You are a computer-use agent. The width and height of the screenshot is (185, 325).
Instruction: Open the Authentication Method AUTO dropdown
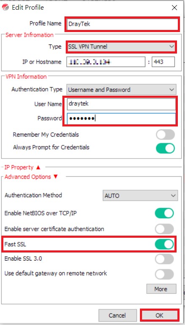140,196
